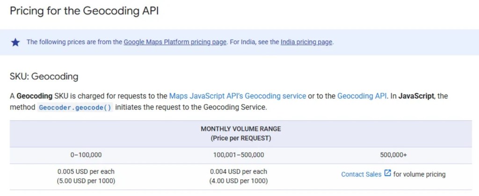
Task: Click the bold 'JavaScript' word in the description
Action: 417,96
